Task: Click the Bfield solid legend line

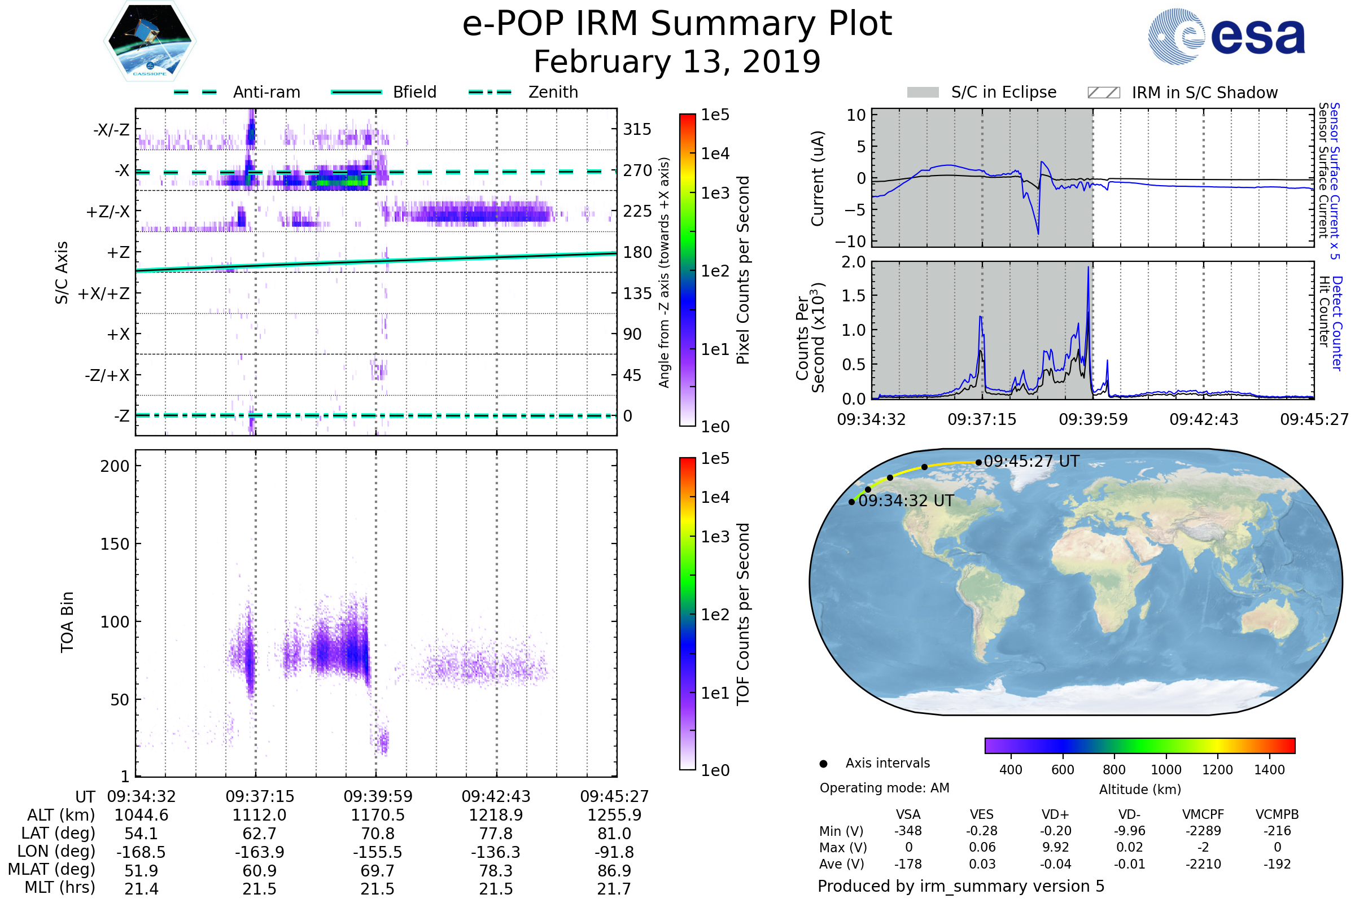Action: pyautogui.click(x=356, y=92)
